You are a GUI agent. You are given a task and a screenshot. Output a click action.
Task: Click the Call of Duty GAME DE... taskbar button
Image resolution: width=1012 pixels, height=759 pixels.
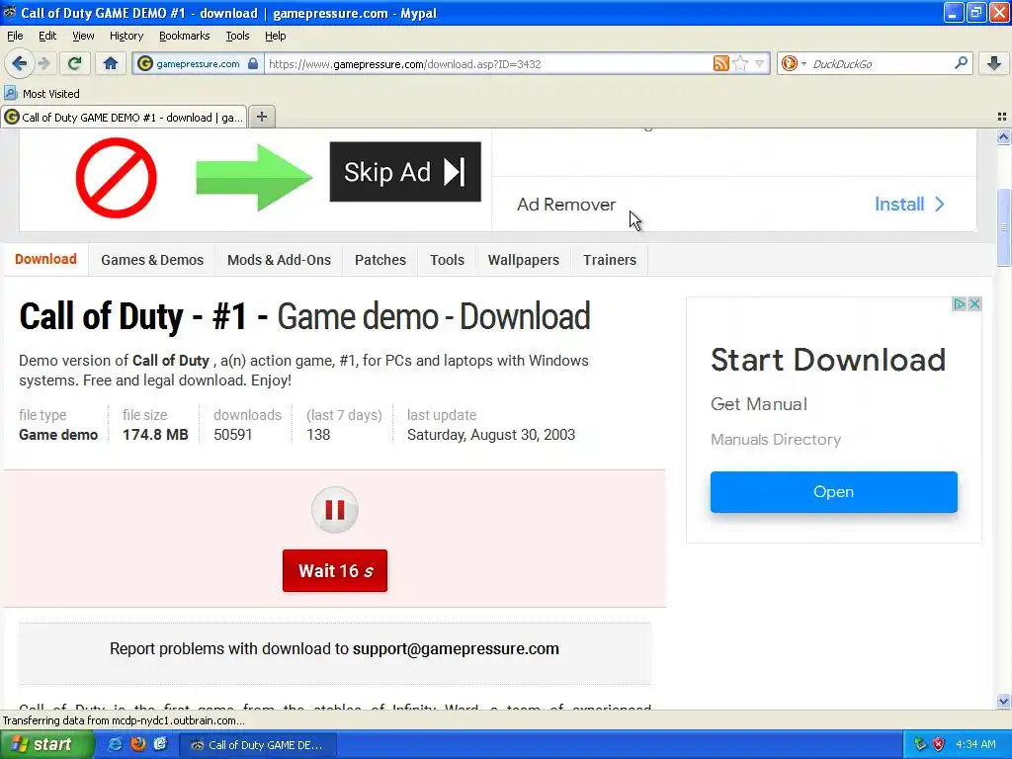pyautogui.click(x=257, y=745)
